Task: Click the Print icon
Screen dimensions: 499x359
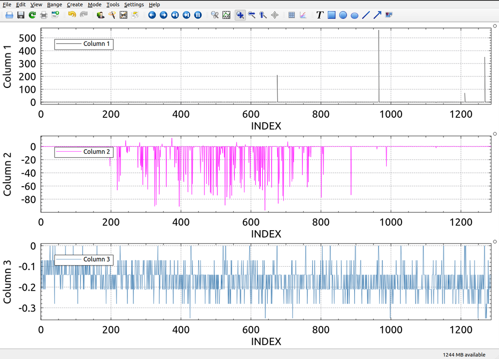Action: 43,15
